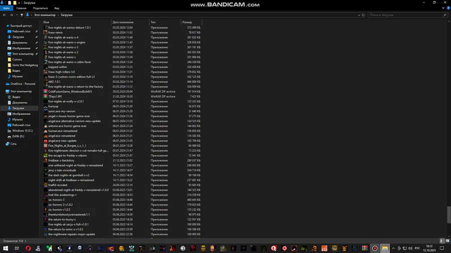The width and height of the screenshot is (451, 253).
Task: Open Explorer help question mark icon
Action: [x=448, y=8]
